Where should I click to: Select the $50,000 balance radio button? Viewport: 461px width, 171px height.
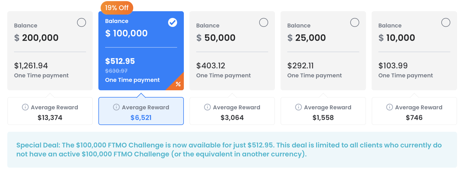[x=264, y=22]
